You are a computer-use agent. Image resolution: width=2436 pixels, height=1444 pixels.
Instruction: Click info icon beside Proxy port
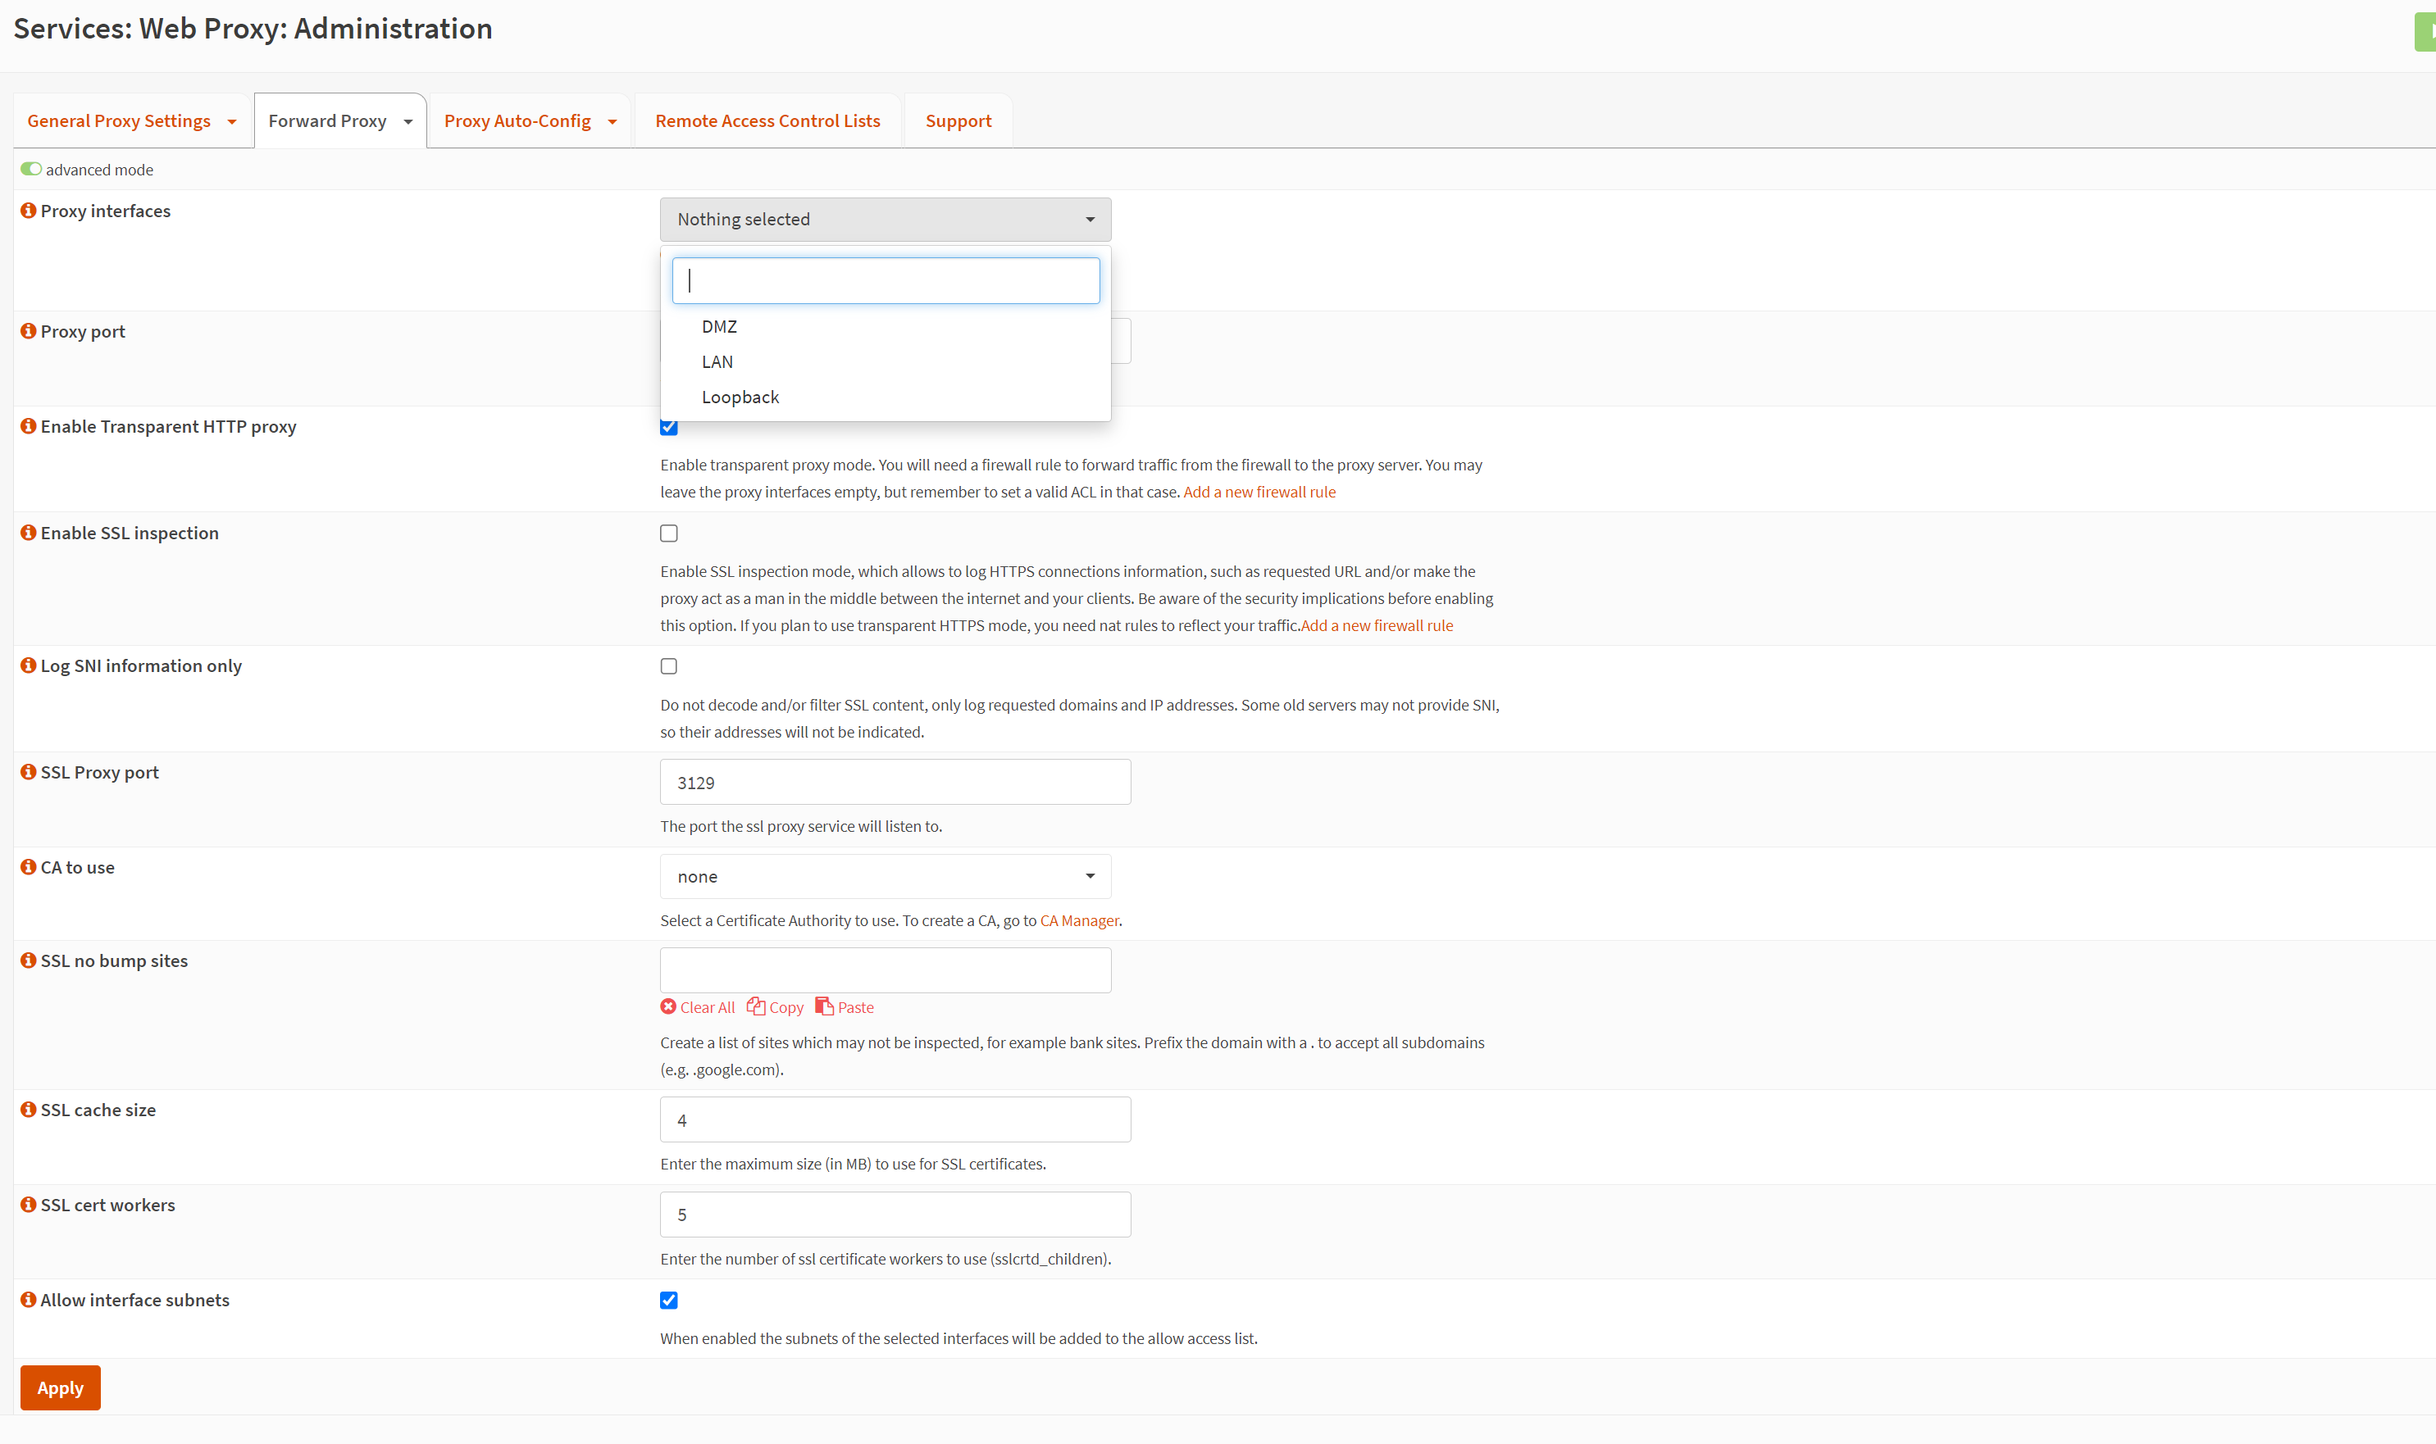click(x=28, y=331)
